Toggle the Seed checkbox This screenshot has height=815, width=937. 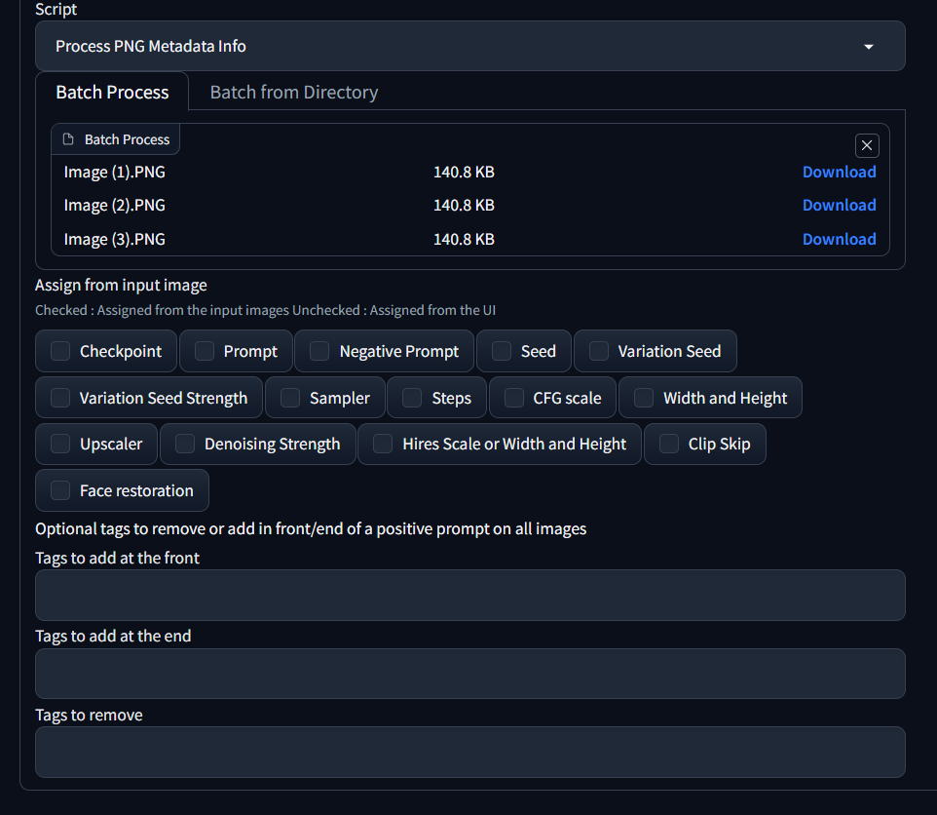(x=501, y=351)
